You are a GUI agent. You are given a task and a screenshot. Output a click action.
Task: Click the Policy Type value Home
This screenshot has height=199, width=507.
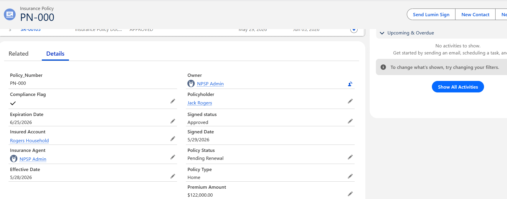coord(194,178)
